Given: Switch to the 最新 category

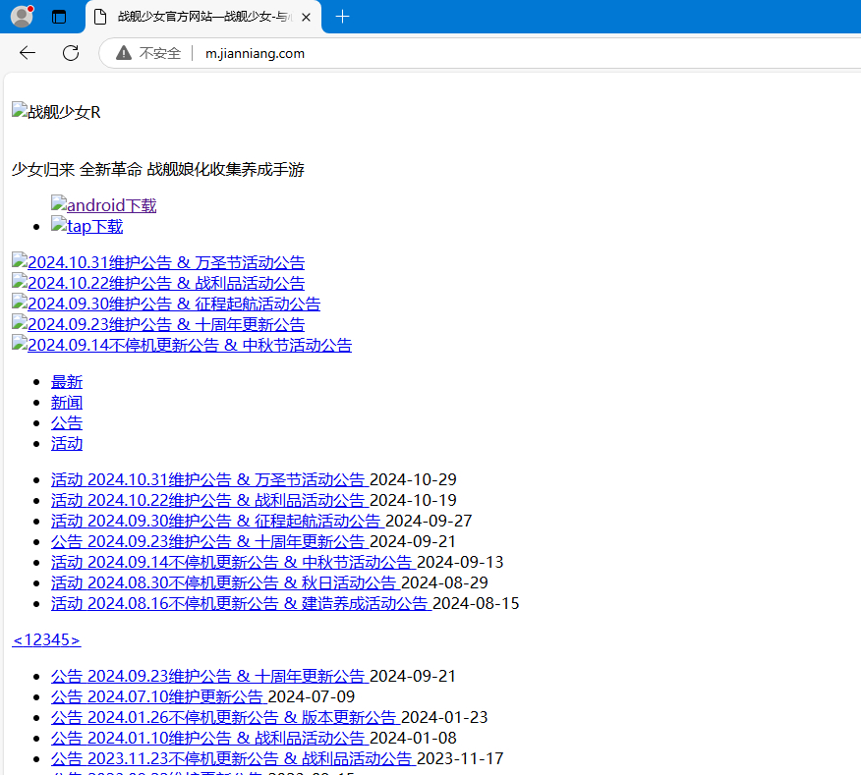Looking at the screenshot, I should click(x=67, y=381).
